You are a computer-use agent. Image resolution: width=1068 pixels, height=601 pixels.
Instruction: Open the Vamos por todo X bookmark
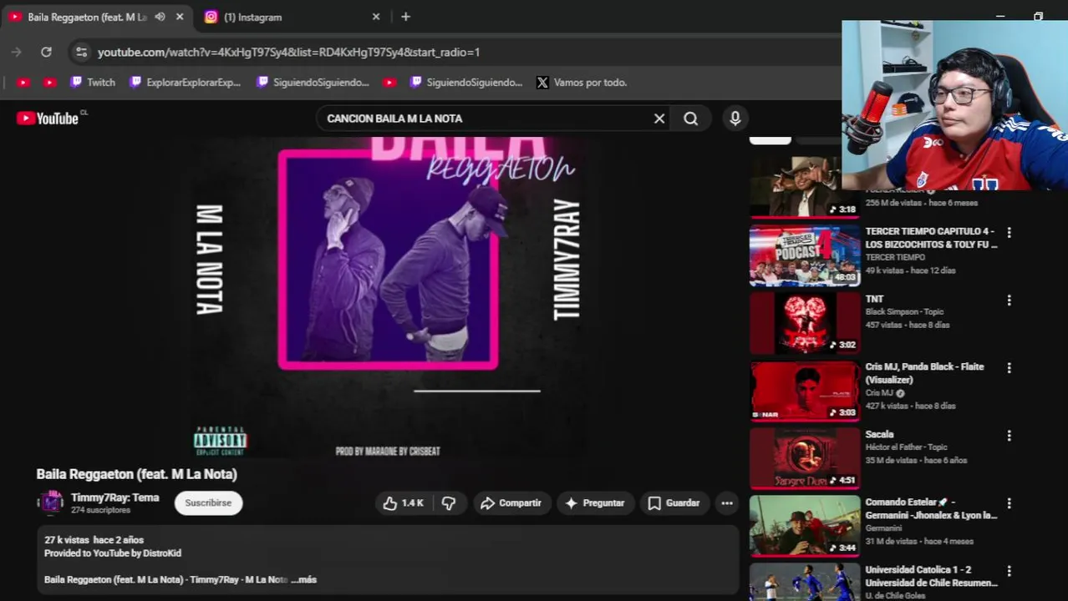click(582, 83)
